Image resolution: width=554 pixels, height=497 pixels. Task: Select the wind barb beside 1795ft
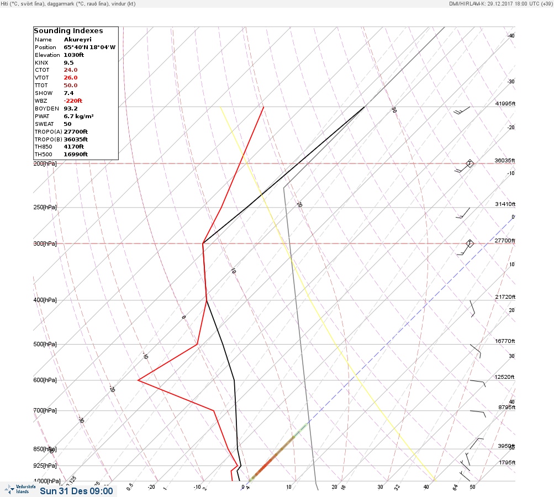[468, 459]
